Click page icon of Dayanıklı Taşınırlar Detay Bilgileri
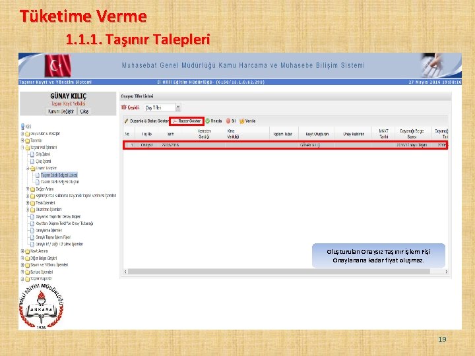Viewport: 475px width, 356px height. pyautogui.click(x=32, y=216)
